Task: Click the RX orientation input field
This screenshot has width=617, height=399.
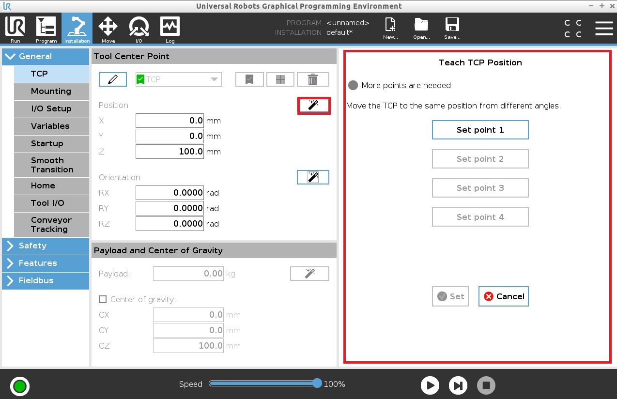Action: point(170,193)
